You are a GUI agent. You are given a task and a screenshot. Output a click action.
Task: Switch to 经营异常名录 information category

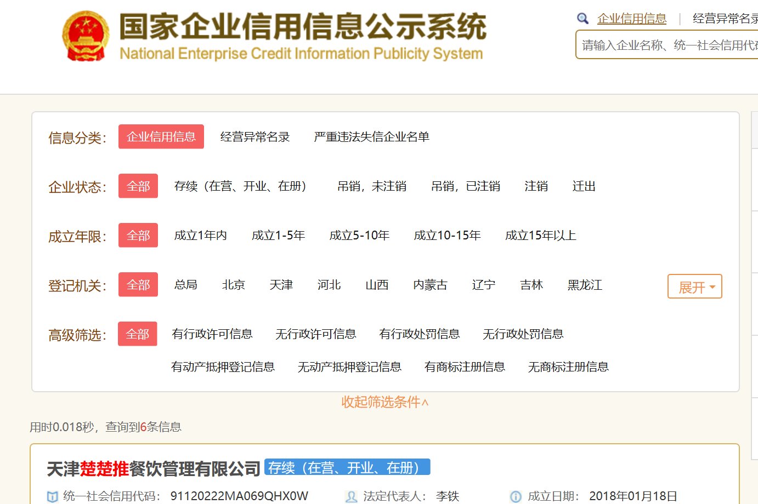tap(254, 136)
